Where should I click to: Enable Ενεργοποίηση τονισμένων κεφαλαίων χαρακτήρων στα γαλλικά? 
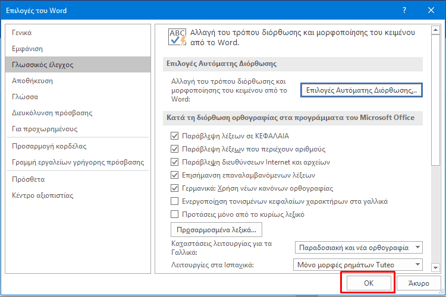pyautogui.click(x=174, y=201)
